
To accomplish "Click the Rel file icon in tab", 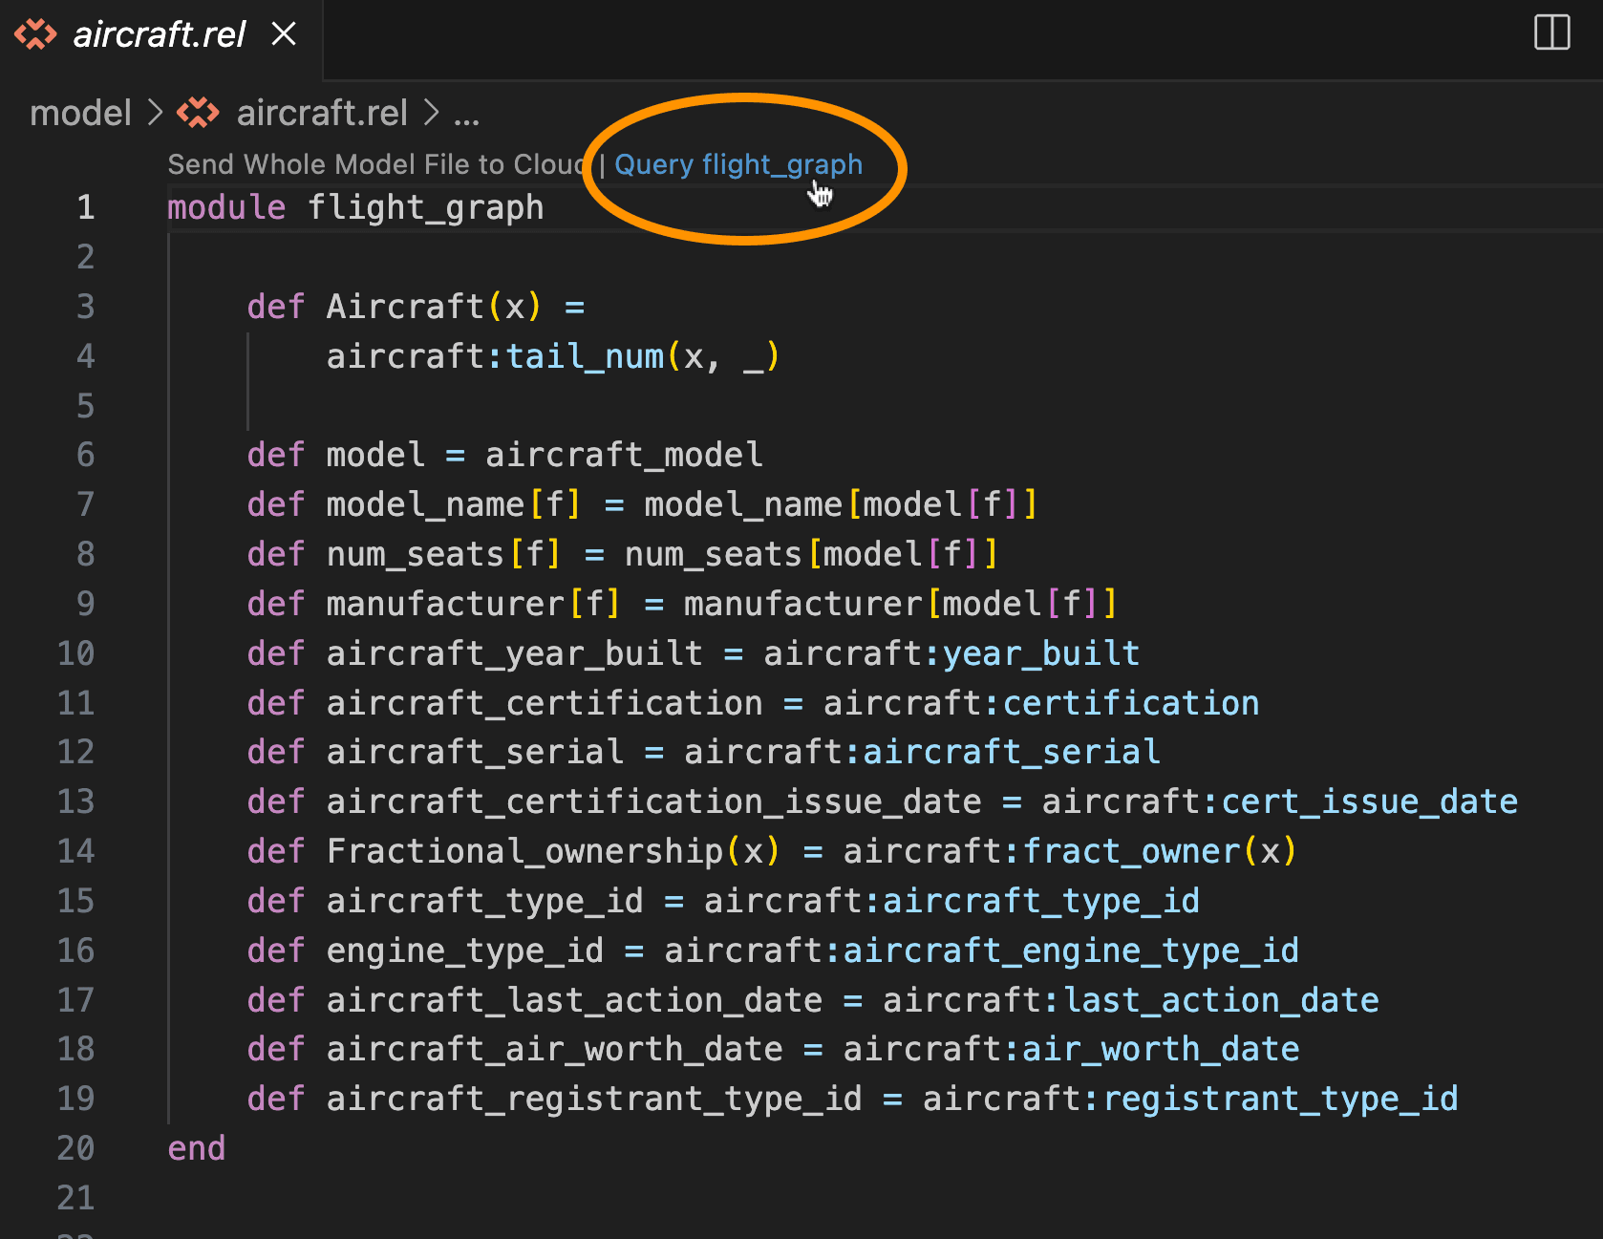I will pos(35,34).
